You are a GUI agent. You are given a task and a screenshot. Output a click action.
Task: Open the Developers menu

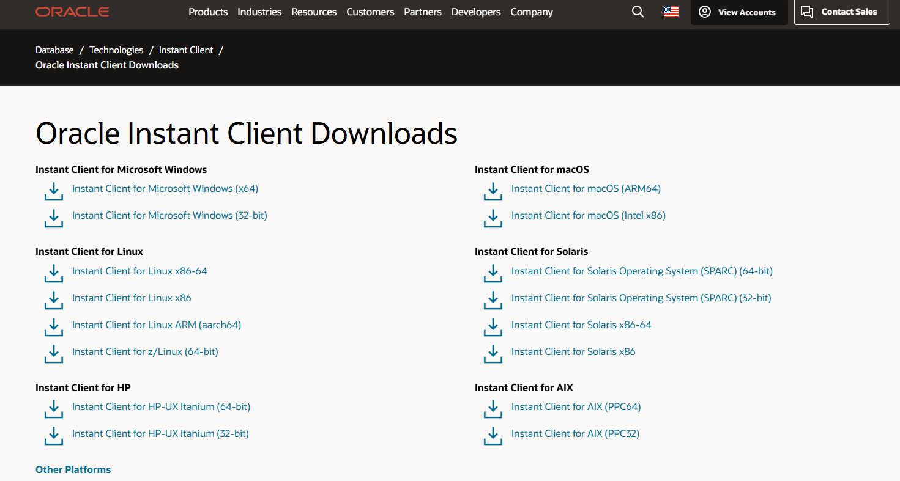476,12
